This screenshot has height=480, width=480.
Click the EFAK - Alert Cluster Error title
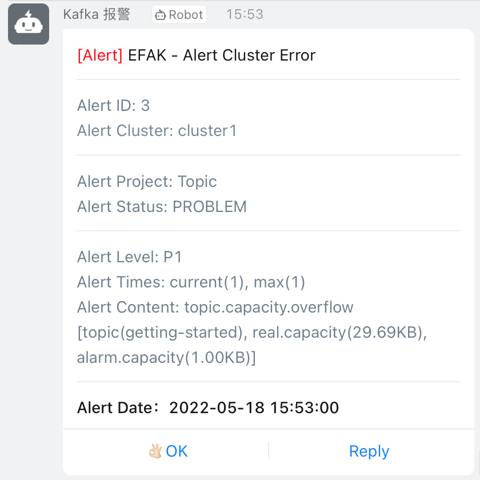point(222,55)
